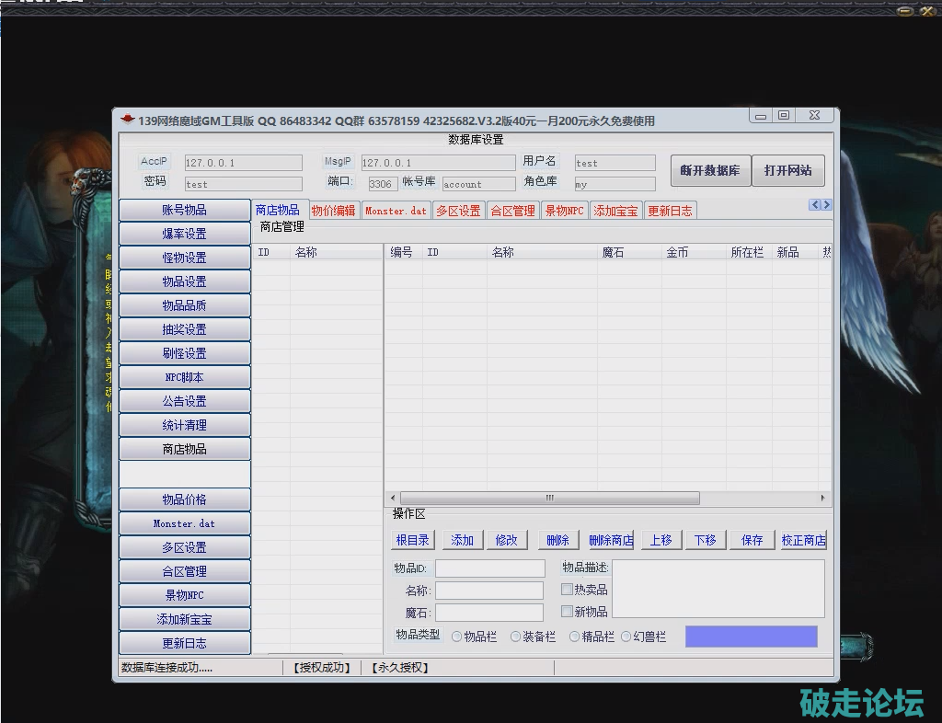Viewport: 942px width, 723px height.
Task: Click the red app icon in title bar
Action: tap(128, 120)
